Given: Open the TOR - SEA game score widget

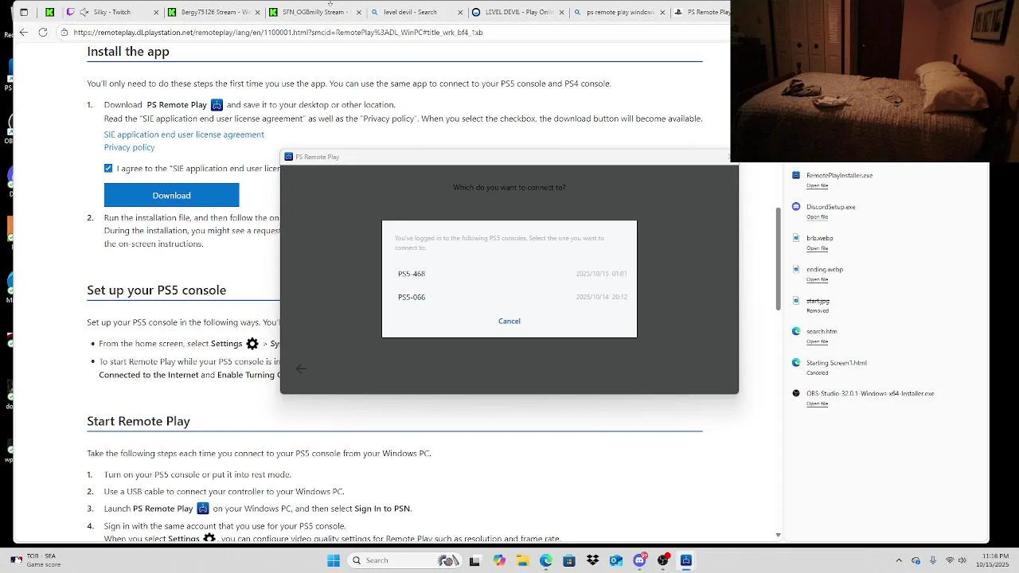Looking at the screenshot, I should click(x=36, y=560).
